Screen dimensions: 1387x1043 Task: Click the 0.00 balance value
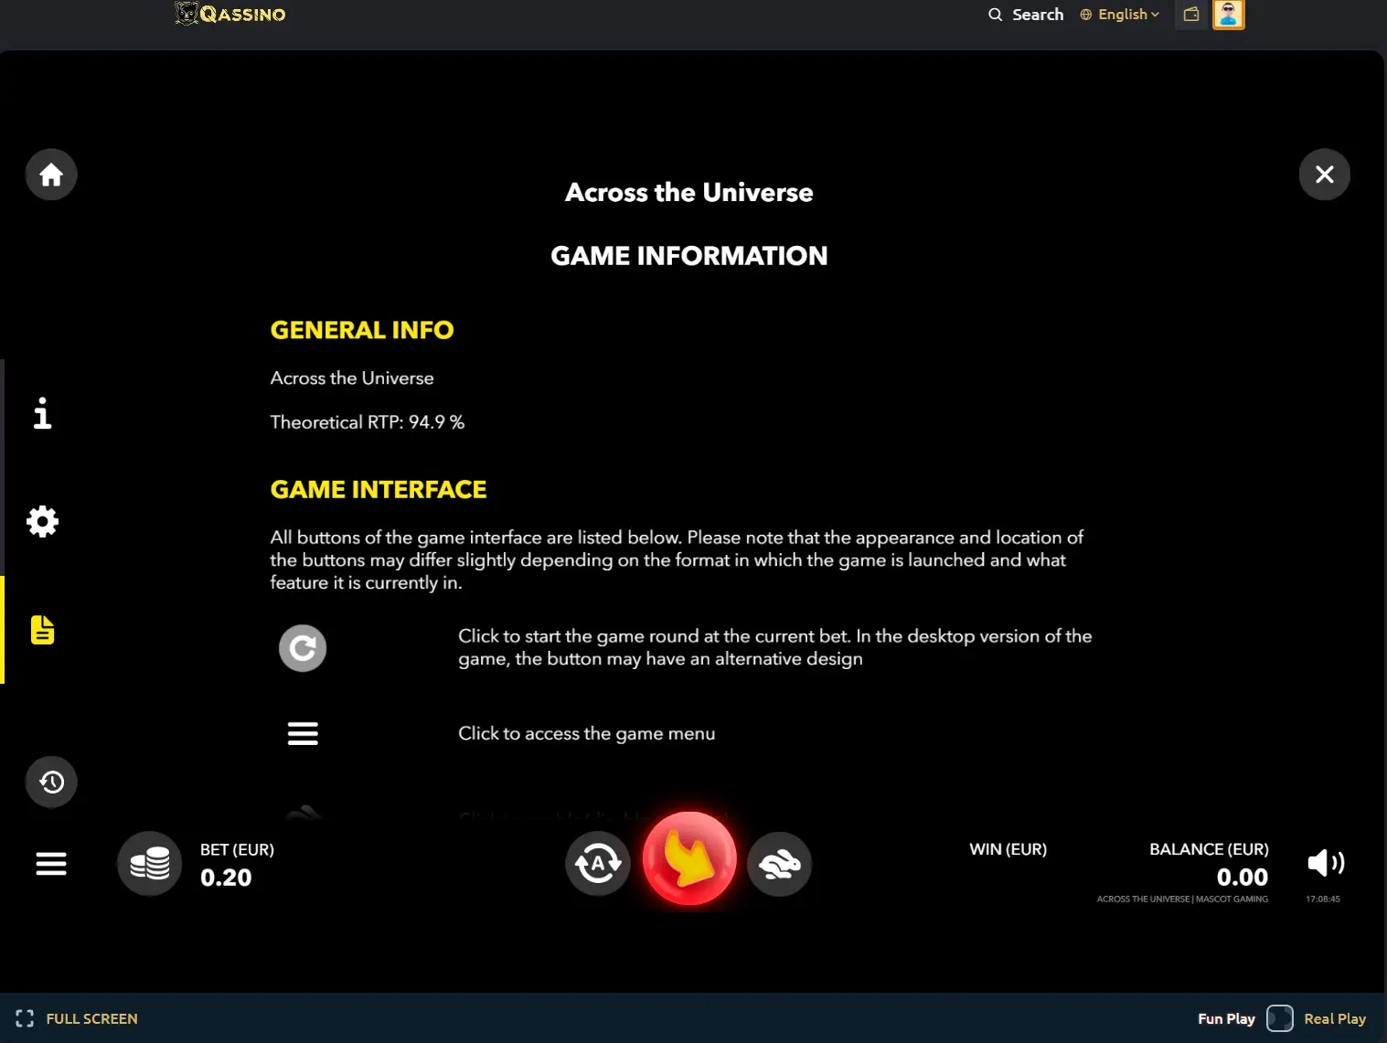click(1243, 878)
